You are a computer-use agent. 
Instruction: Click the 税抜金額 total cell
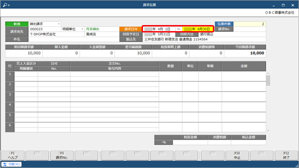point(190,142)
